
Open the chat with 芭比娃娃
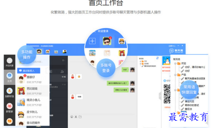pos(32,91)
